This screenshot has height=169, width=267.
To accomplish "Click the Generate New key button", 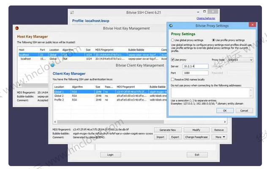I will pos(168,130).
